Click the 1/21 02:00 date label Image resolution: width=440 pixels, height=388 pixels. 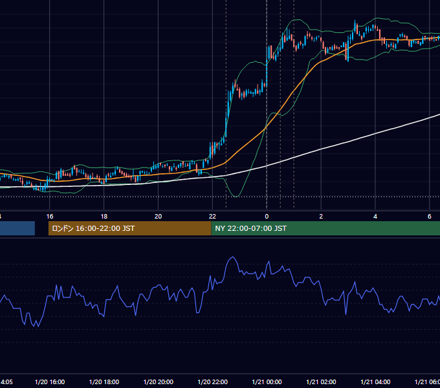[321, 382]
